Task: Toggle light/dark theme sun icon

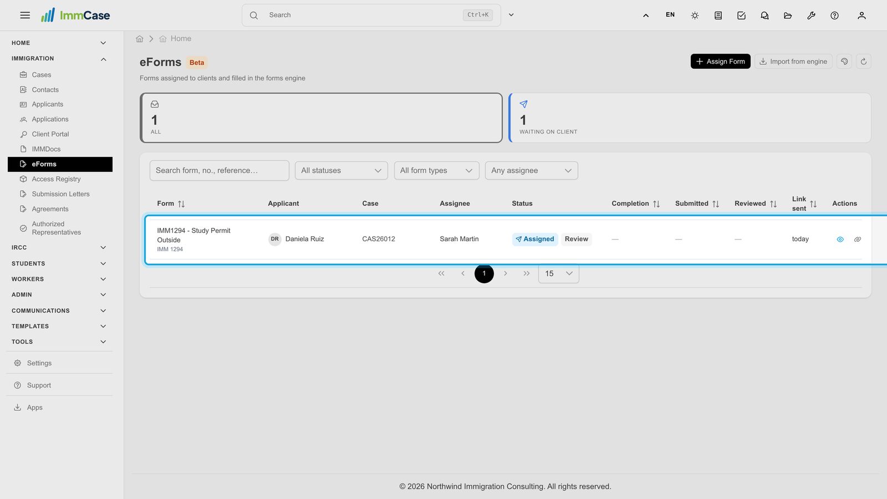Action: [695, 16]
